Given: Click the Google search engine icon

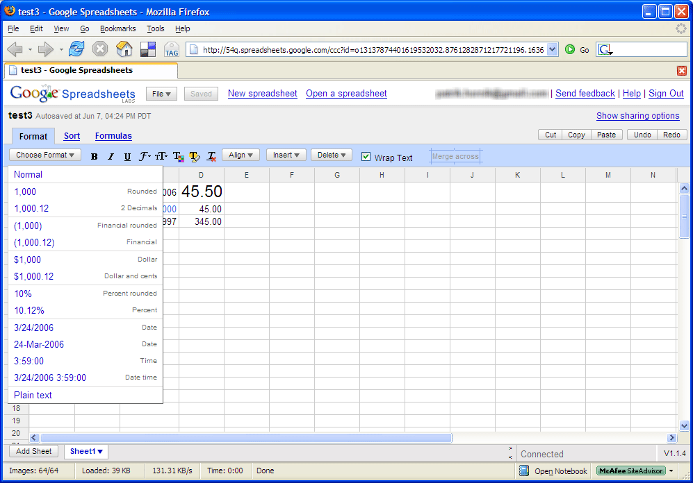Looking at the screenshot, I should pyautogui.click(x=604, y=49).
